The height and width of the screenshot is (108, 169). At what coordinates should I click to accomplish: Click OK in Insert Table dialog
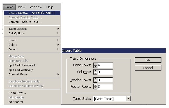(148, 60)
